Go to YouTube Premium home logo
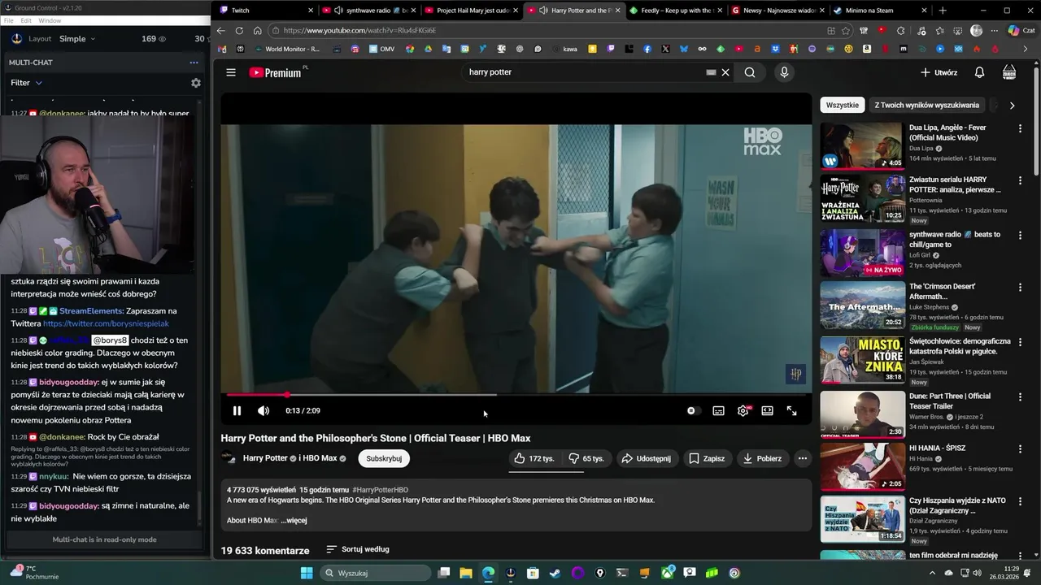The image size is (1041, 585). point(276,72)
